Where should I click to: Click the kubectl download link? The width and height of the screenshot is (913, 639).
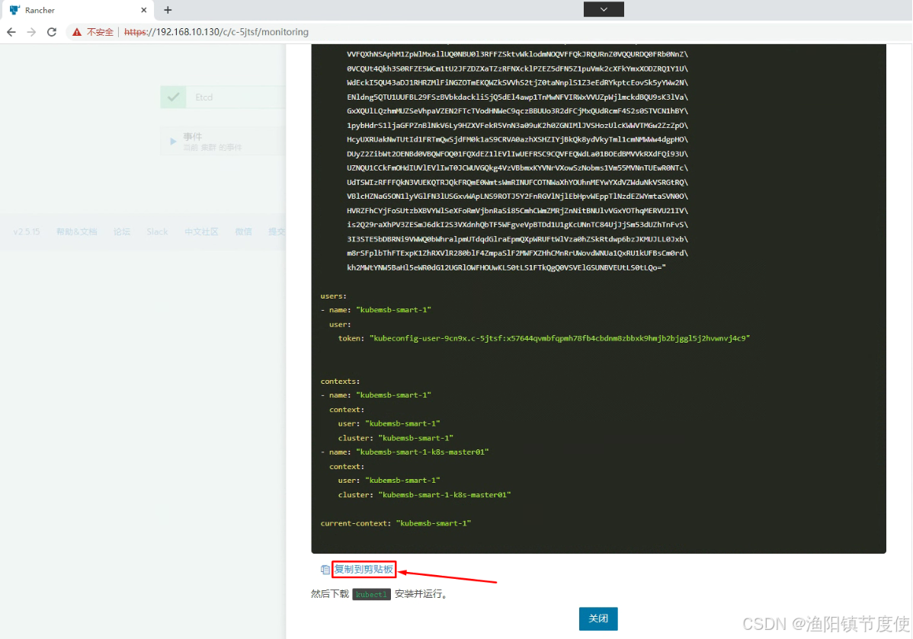coord(371,594)
